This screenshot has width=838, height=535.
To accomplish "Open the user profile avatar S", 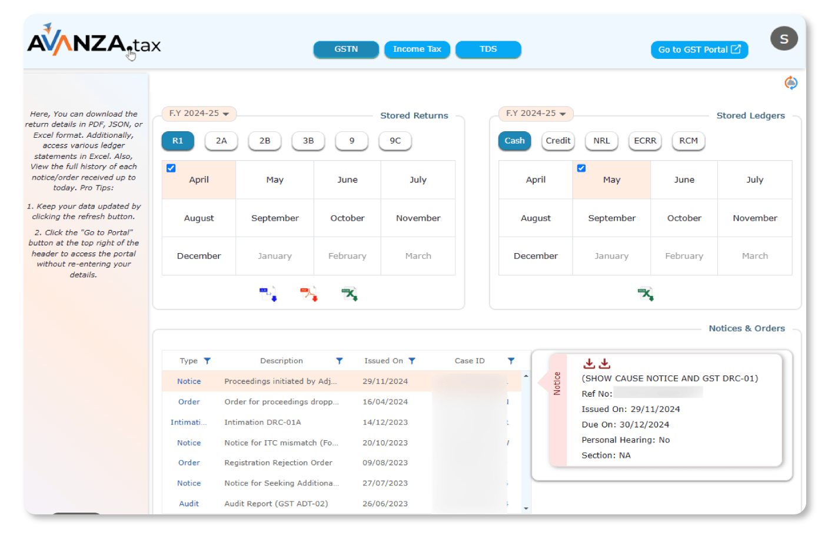I will [x=784, y=39].
